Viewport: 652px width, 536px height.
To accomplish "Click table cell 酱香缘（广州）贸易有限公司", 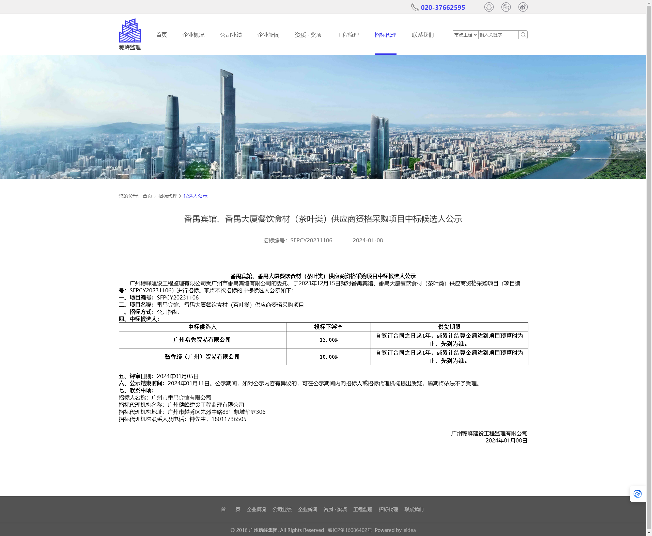I will point(202,357).
